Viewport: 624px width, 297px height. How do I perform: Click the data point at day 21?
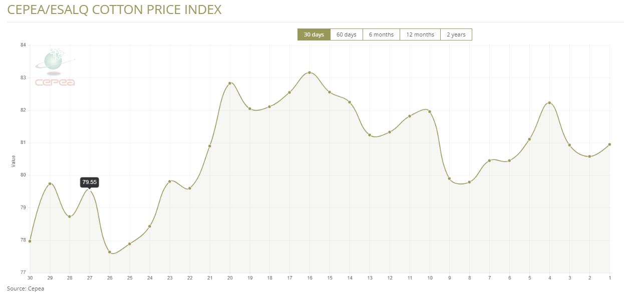209,146
